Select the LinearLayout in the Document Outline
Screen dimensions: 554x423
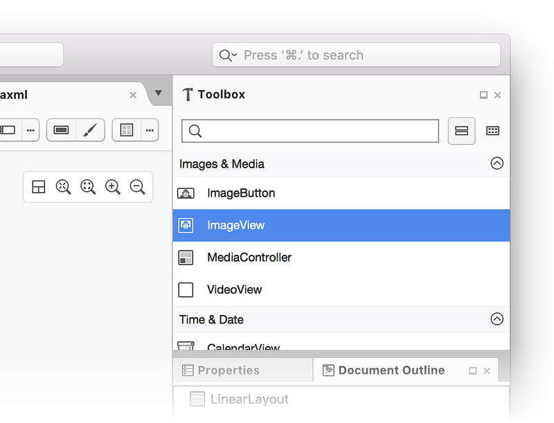(x=249, y=399)
